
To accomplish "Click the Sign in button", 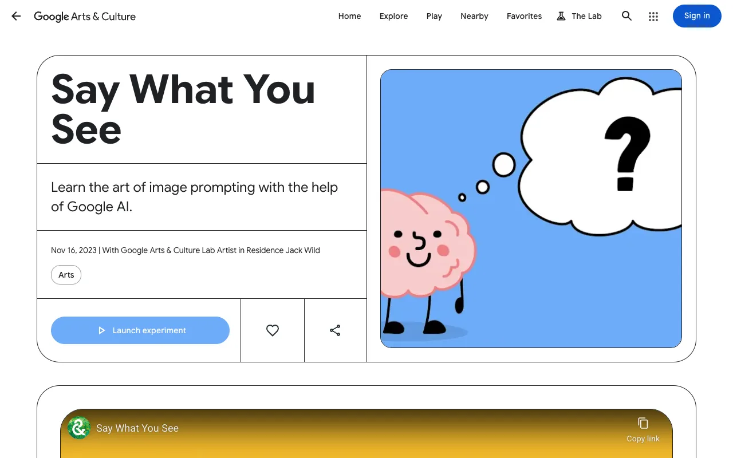I will click(696, 16).
